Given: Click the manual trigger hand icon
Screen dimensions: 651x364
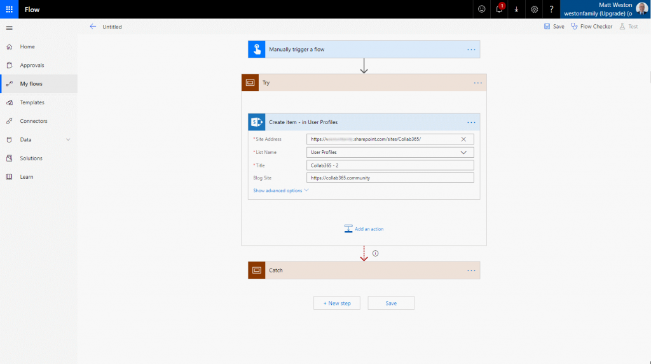Looking at the screenshot, I should [257, 50].
